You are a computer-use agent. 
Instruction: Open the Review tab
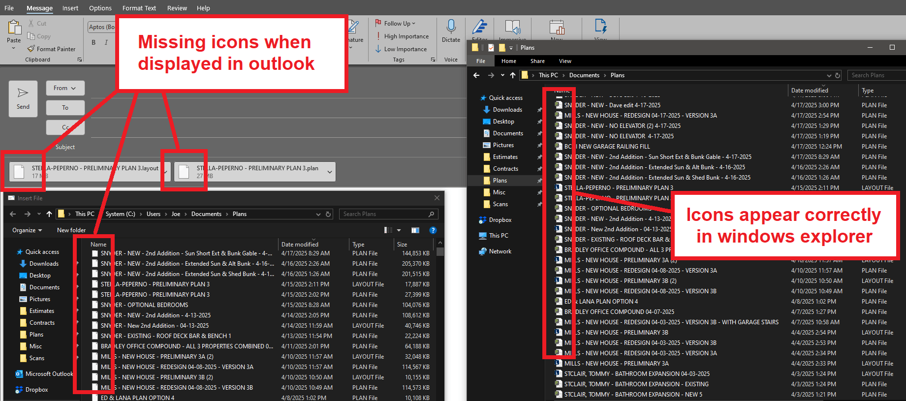[x=177, y=8]
